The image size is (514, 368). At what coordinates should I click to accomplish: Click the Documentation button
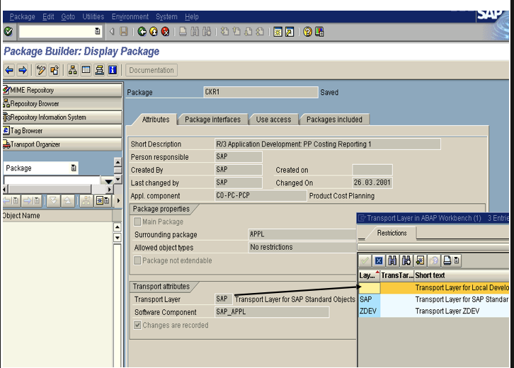tap(152, 70)
